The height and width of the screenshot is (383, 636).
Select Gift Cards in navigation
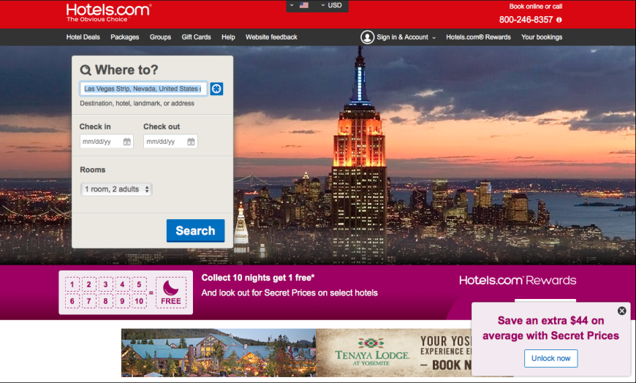pos(197,37)
